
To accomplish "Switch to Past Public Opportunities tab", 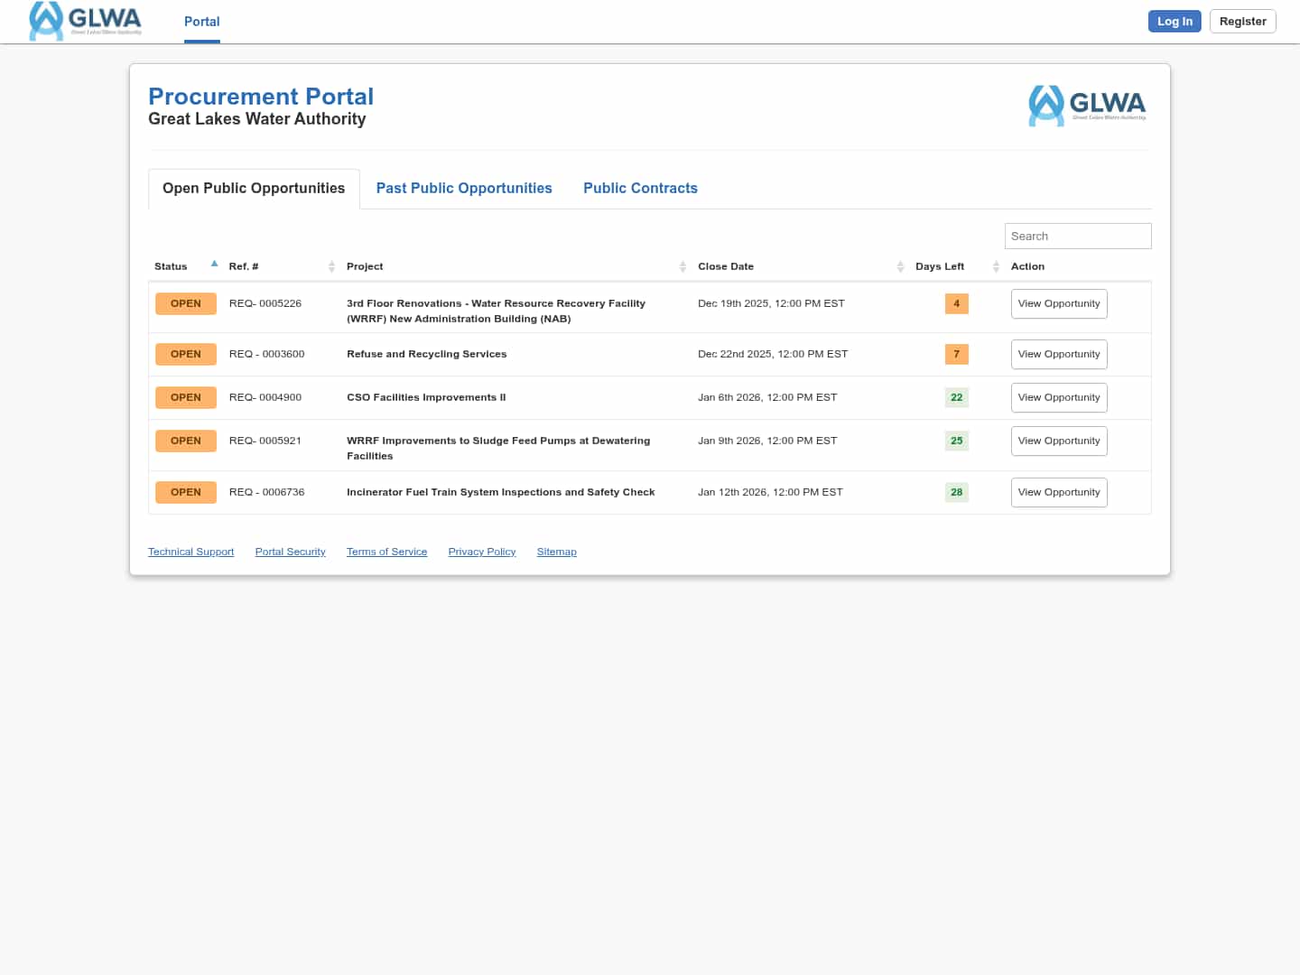I will tap(464, 188).
